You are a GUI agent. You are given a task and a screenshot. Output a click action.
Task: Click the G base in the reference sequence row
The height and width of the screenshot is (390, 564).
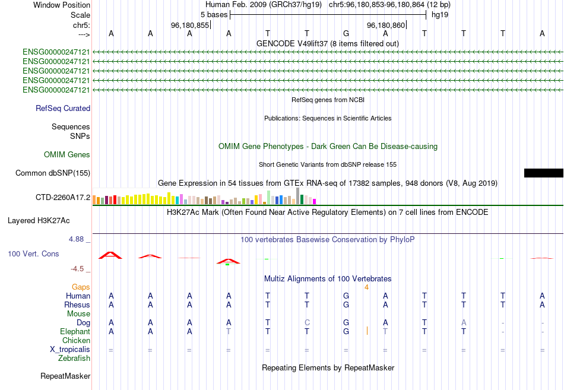[x=346, y=33]
